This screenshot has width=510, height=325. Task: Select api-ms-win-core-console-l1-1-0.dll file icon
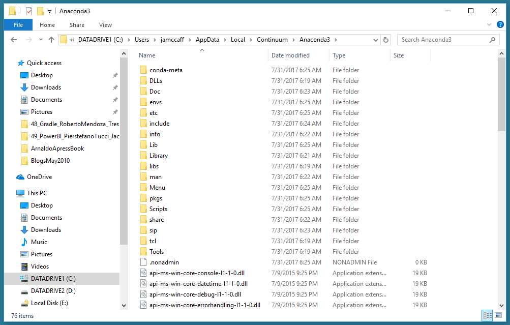(143, 273)
